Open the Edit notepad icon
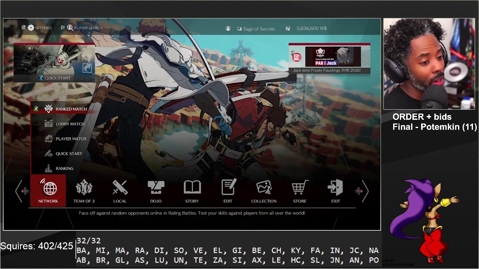The image size is (479, 269). [x=228, y=187]
